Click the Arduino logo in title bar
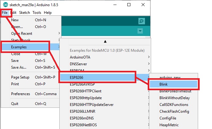Screen dimensions: 212x129 [x=6, y=5]
